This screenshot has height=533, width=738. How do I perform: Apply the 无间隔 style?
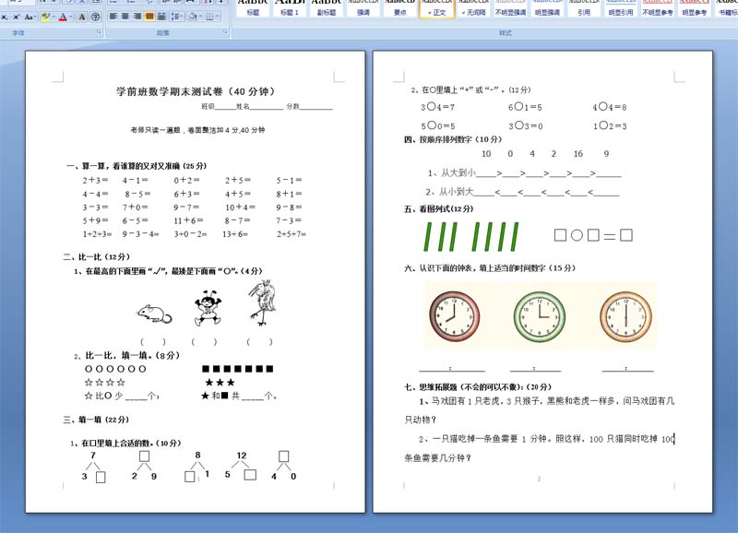pos(473,8)
